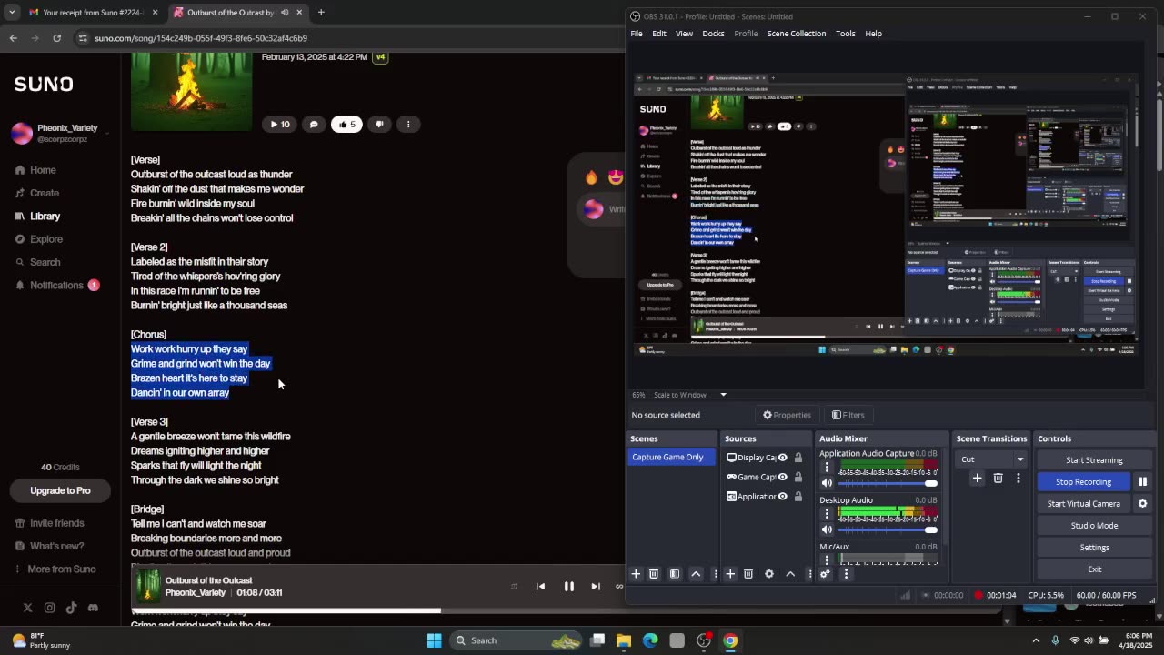The height and width of the screenshot is (655, 1164).
Task: Open the OBS Docks menu
Action: (x=713, y=34)
